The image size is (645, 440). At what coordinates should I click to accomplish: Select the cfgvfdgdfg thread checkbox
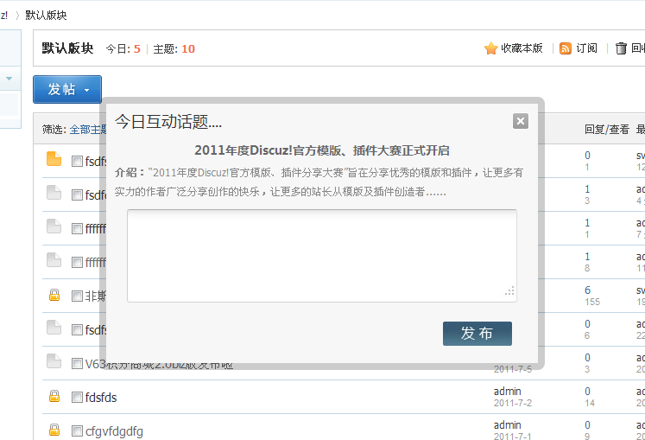77,431
